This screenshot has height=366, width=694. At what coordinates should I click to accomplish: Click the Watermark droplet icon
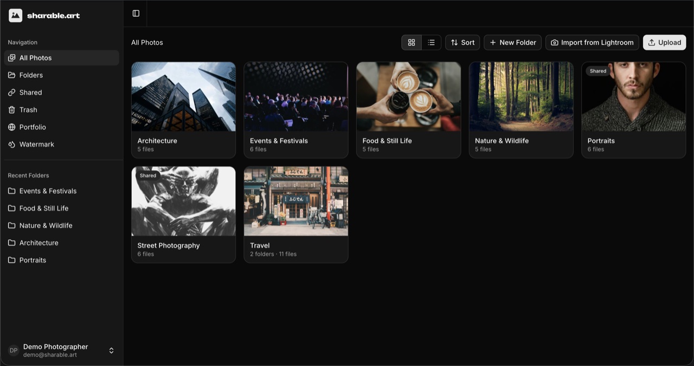coord(12,145)
